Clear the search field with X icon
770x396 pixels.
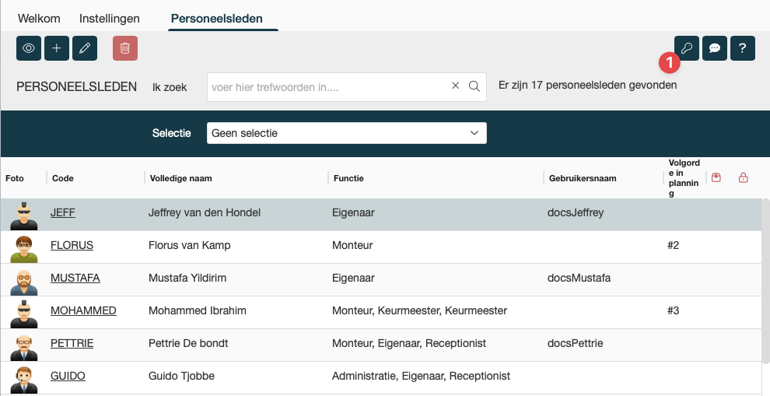tap(456, 86)
